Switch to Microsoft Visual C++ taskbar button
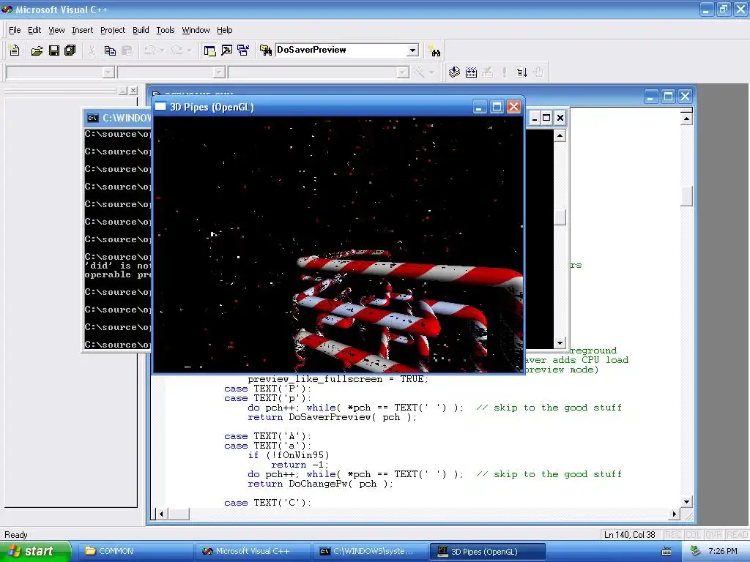The height and width of the screenshot is (562, 750). [253, 552]
